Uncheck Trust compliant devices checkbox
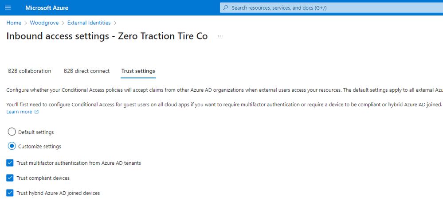Screen dimensions: 443x221 10,178
